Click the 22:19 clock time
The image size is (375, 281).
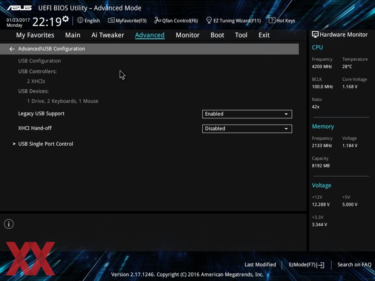[x=47, y=21]
